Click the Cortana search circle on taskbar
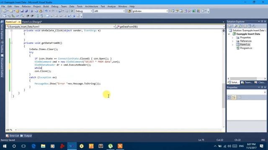This screenshot has height=150, width=268. point(14,146)
